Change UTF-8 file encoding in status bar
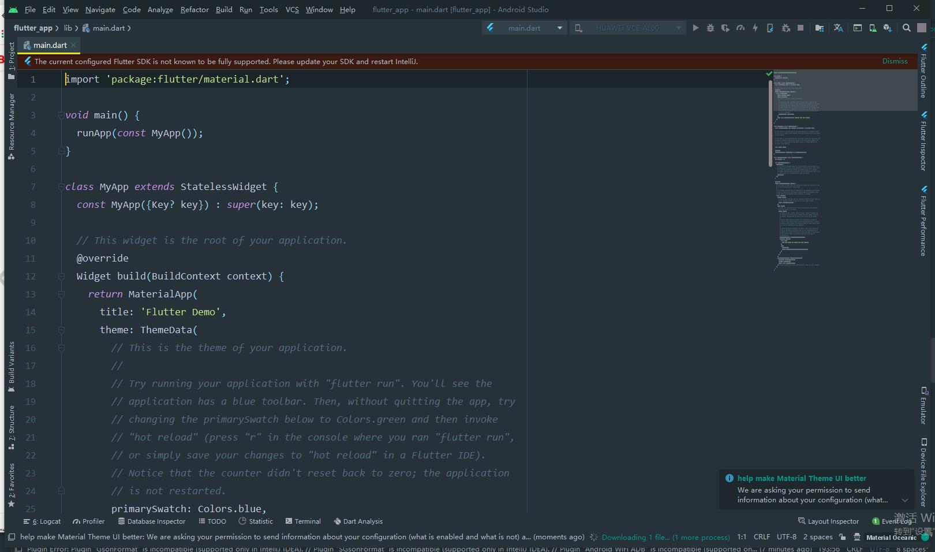Viewport: 935px width, 552px height. [787, 537]
